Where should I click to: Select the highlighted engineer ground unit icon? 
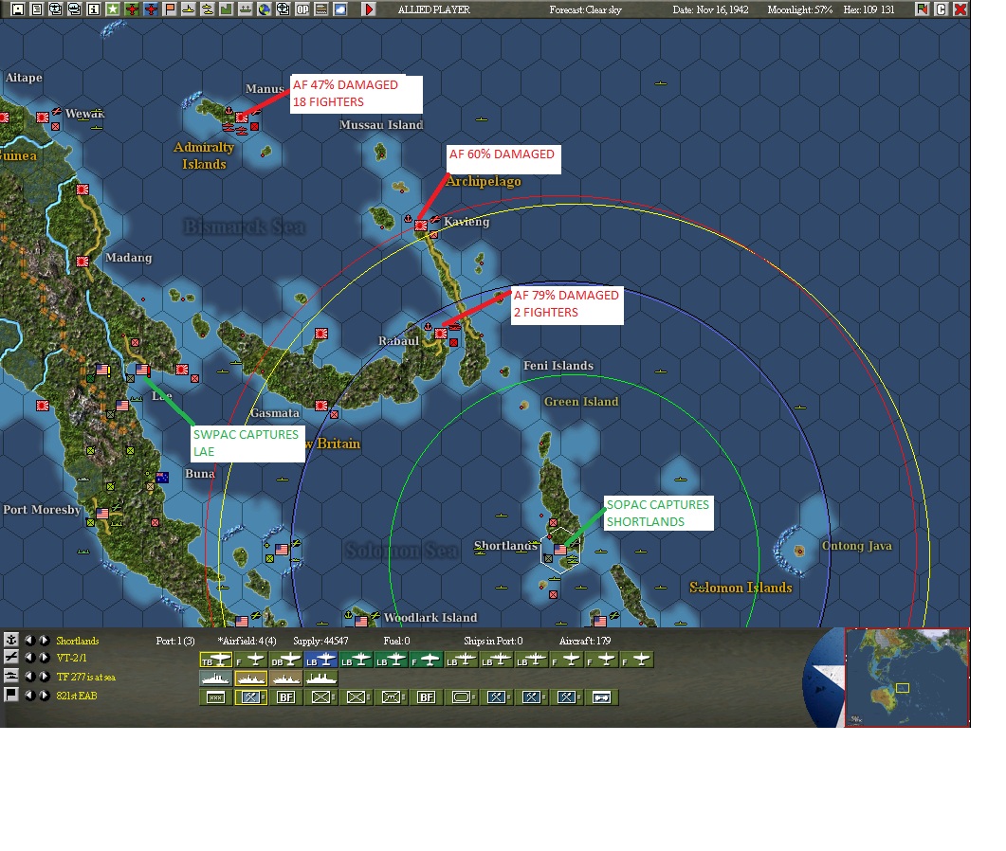[x=251, y=697]
